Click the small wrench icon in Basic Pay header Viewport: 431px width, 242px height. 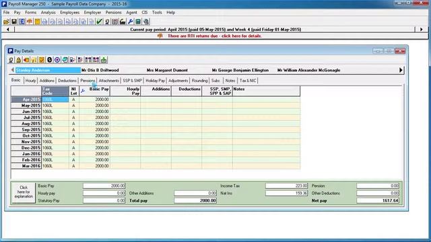82,91
